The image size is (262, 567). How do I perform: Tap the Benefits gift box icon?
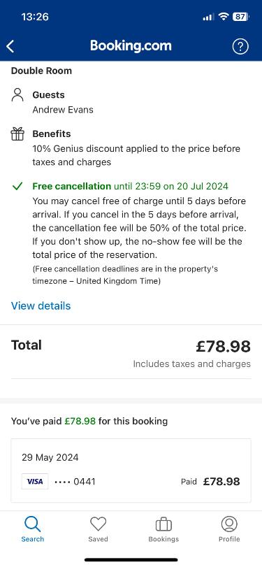pyautogui.click(x=17, y=134)
